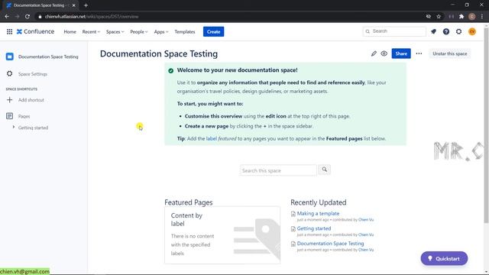Click Space Settings gear in sidebar

tap(10, 73)
